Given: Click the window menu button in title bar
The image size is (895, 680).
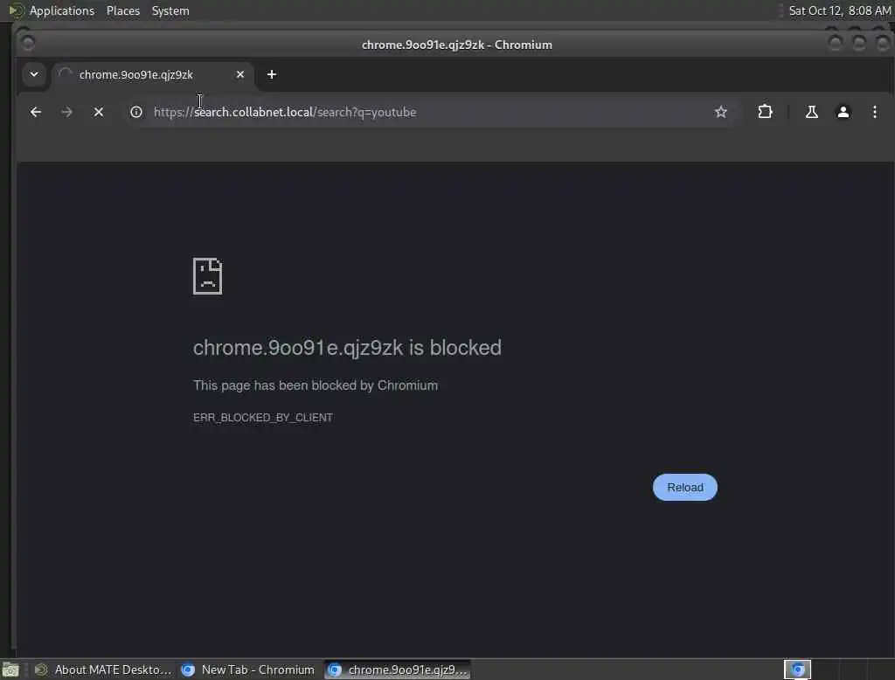Looking at the screenshot, I should pyautogui.click(x=27, y=43).
